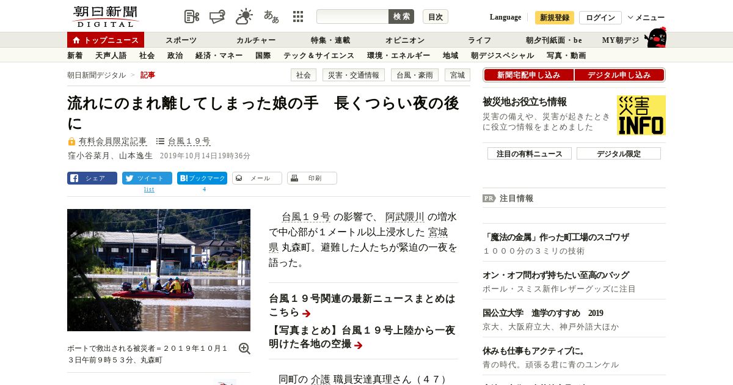Image resolution: width=733 pixels, height=385 pixels.
Task: Open the ライフ tab
Action: click(480, 40)
